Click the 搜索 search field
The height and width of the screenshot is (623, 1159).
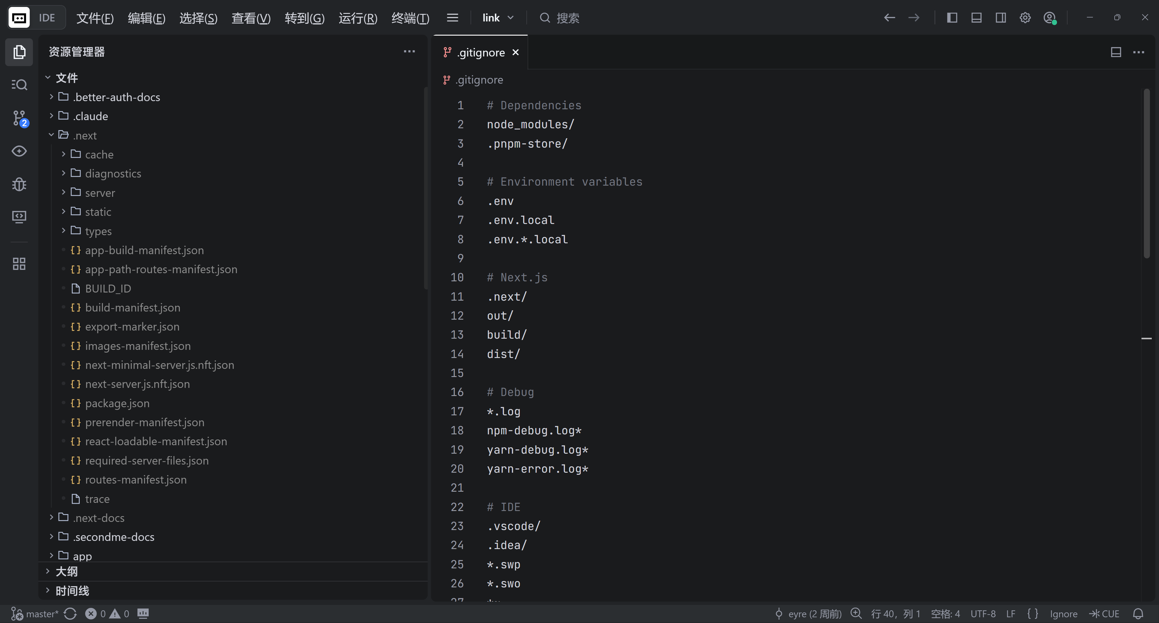coord(567,18)
